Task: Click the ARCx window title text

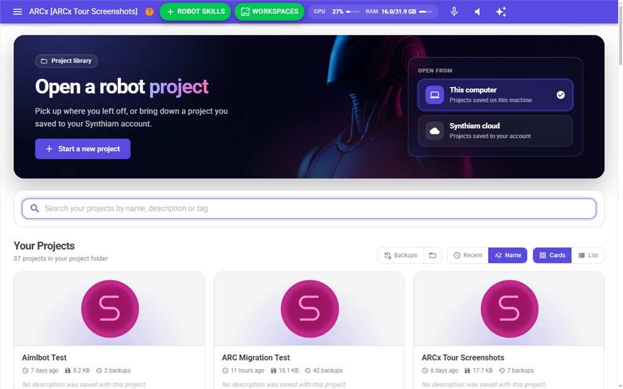Action: [83, 12]
